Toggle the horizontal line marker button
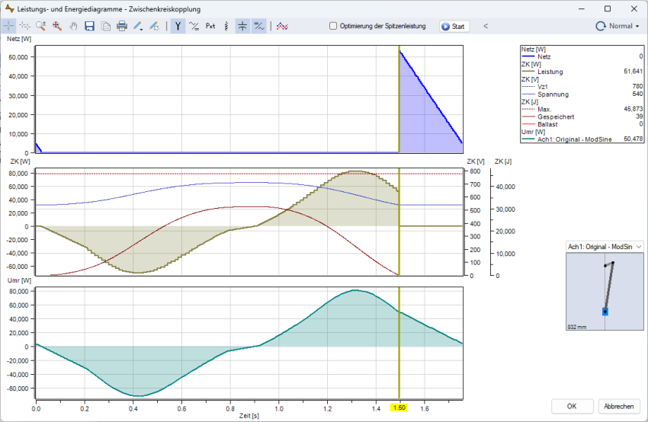This screenshot has height=422, width=648. click(242, 26)
